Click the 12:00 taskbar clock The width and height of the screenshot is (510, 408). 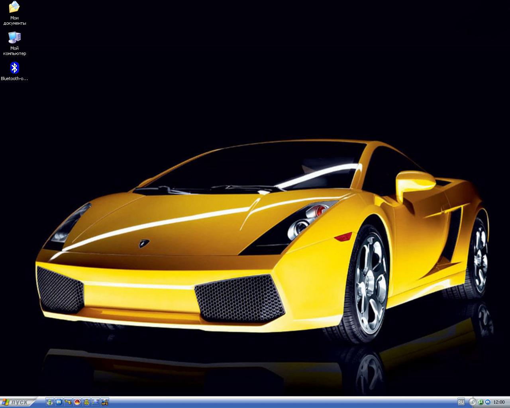tap(499, 402)
